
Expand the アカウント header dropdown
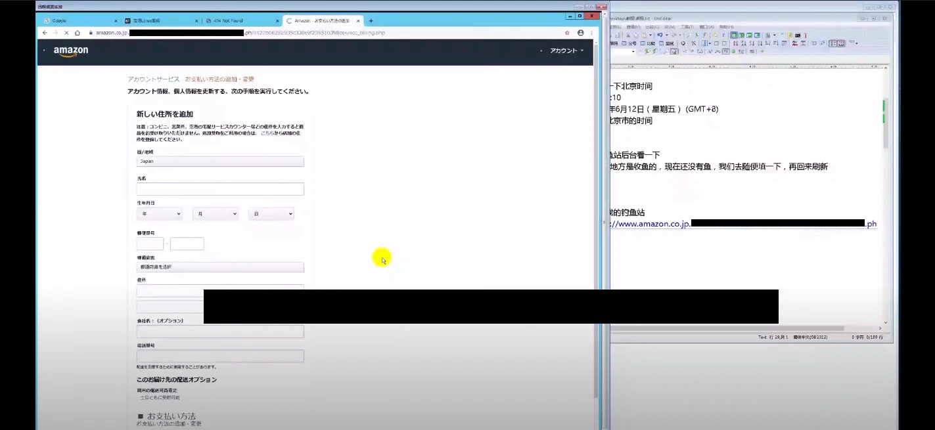[566, 51]
